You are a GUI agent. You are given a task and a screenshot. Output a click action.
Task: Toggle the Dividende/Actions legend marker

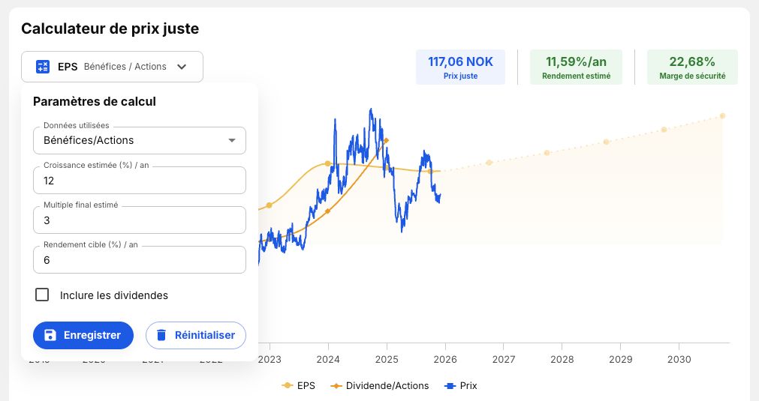click(x=336, y=385)
